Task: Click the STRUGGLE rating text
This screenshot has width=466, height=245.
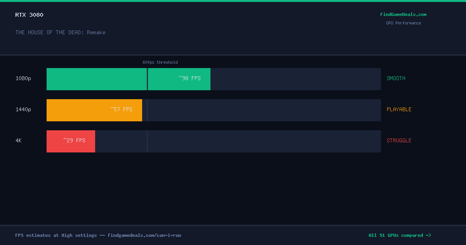Action: pyautogui.click(x=399, y=140)
